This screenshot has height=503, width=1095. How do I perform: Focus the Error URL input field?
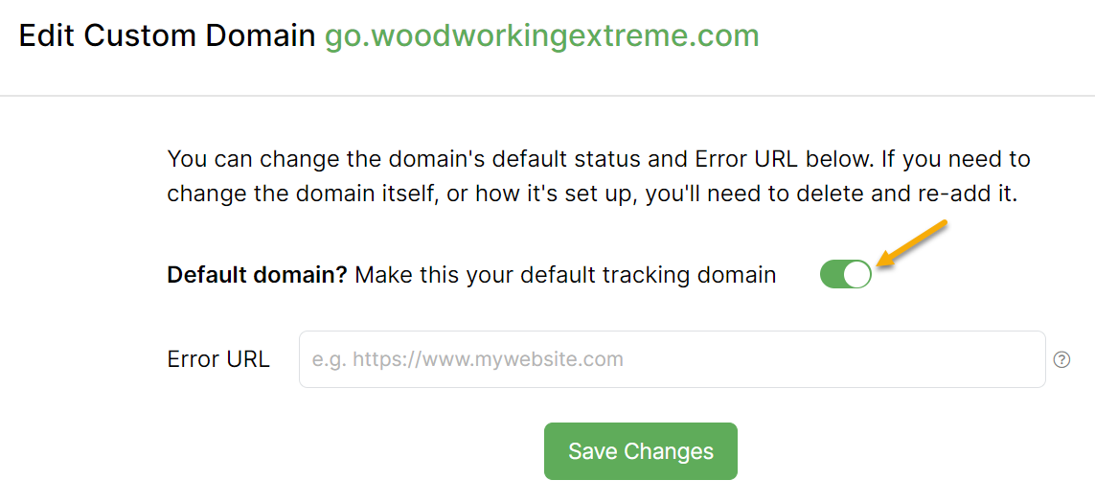pos(671,359)
